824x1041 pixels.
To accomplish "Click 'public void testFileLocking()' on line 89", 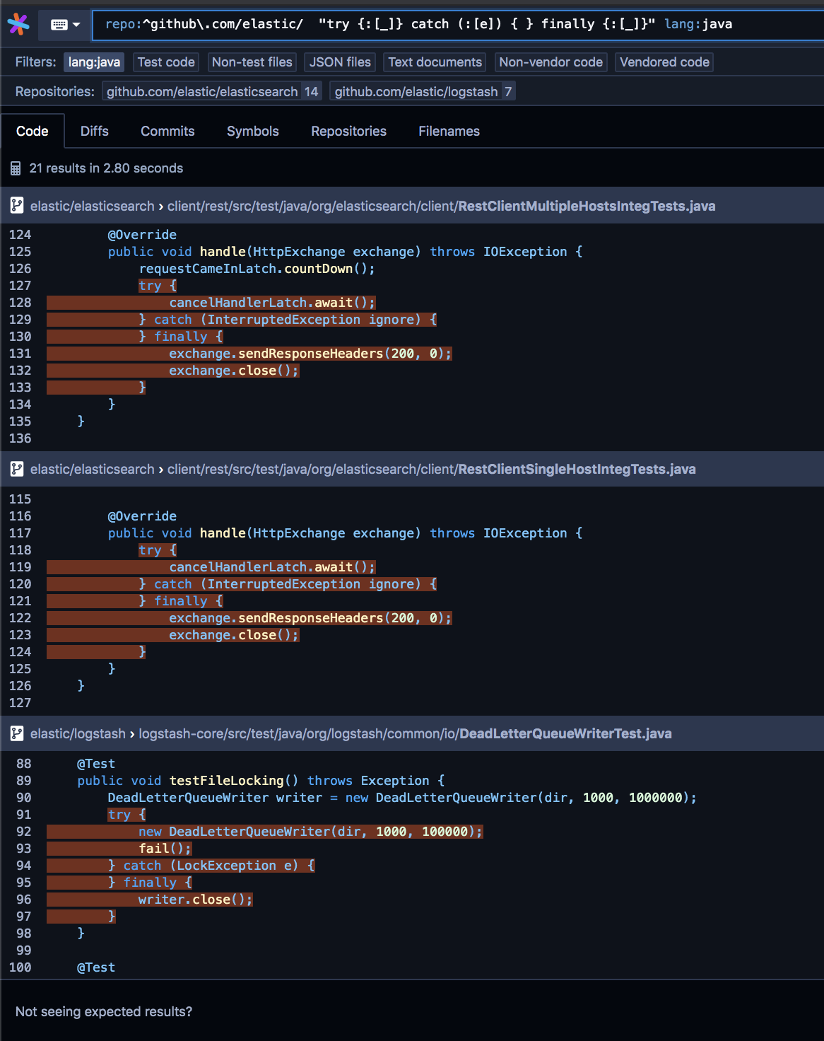I will [x=187, y=781].
